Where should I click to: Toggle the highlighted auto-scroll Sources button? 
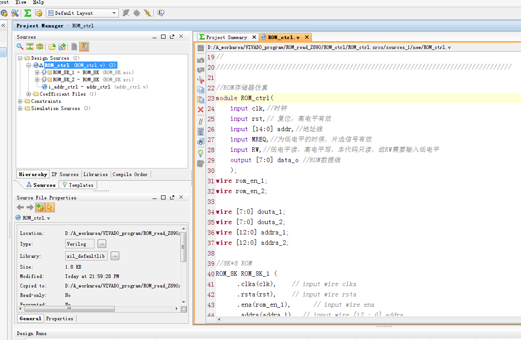[x=84, y=47]
